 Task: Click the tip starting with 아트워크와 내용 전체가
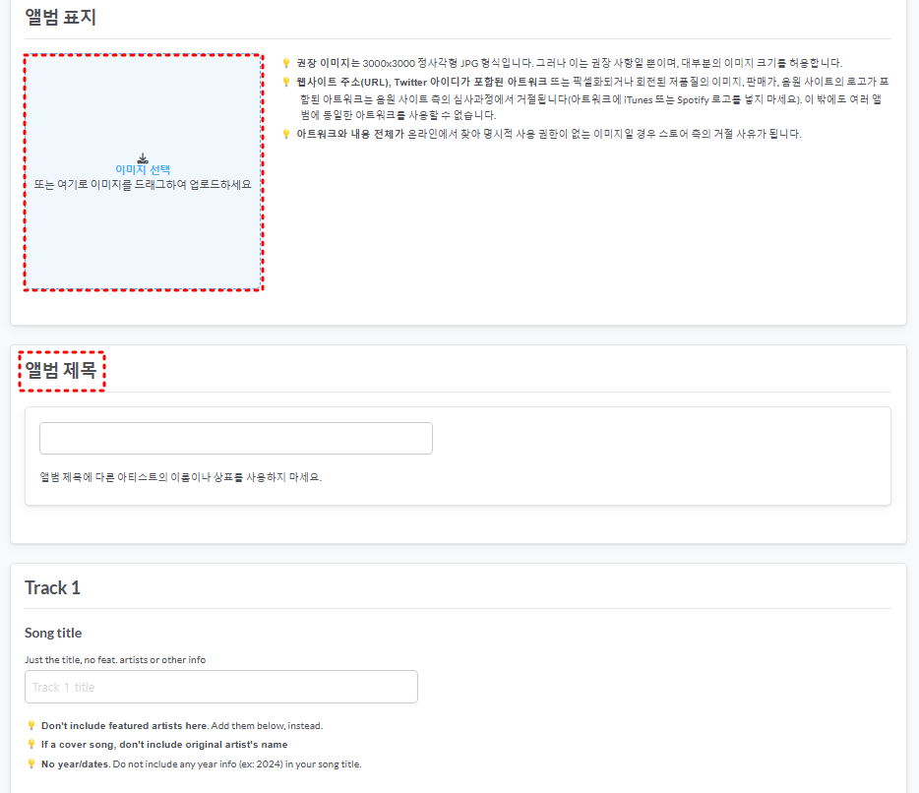(549, 134)
